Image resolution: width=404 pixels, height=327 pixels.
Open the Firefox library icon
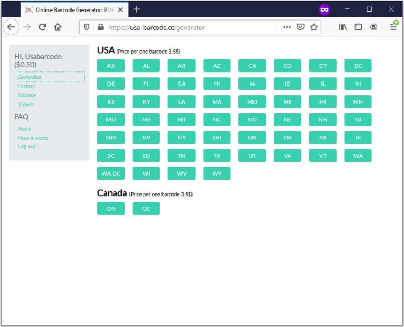[343, 27]
